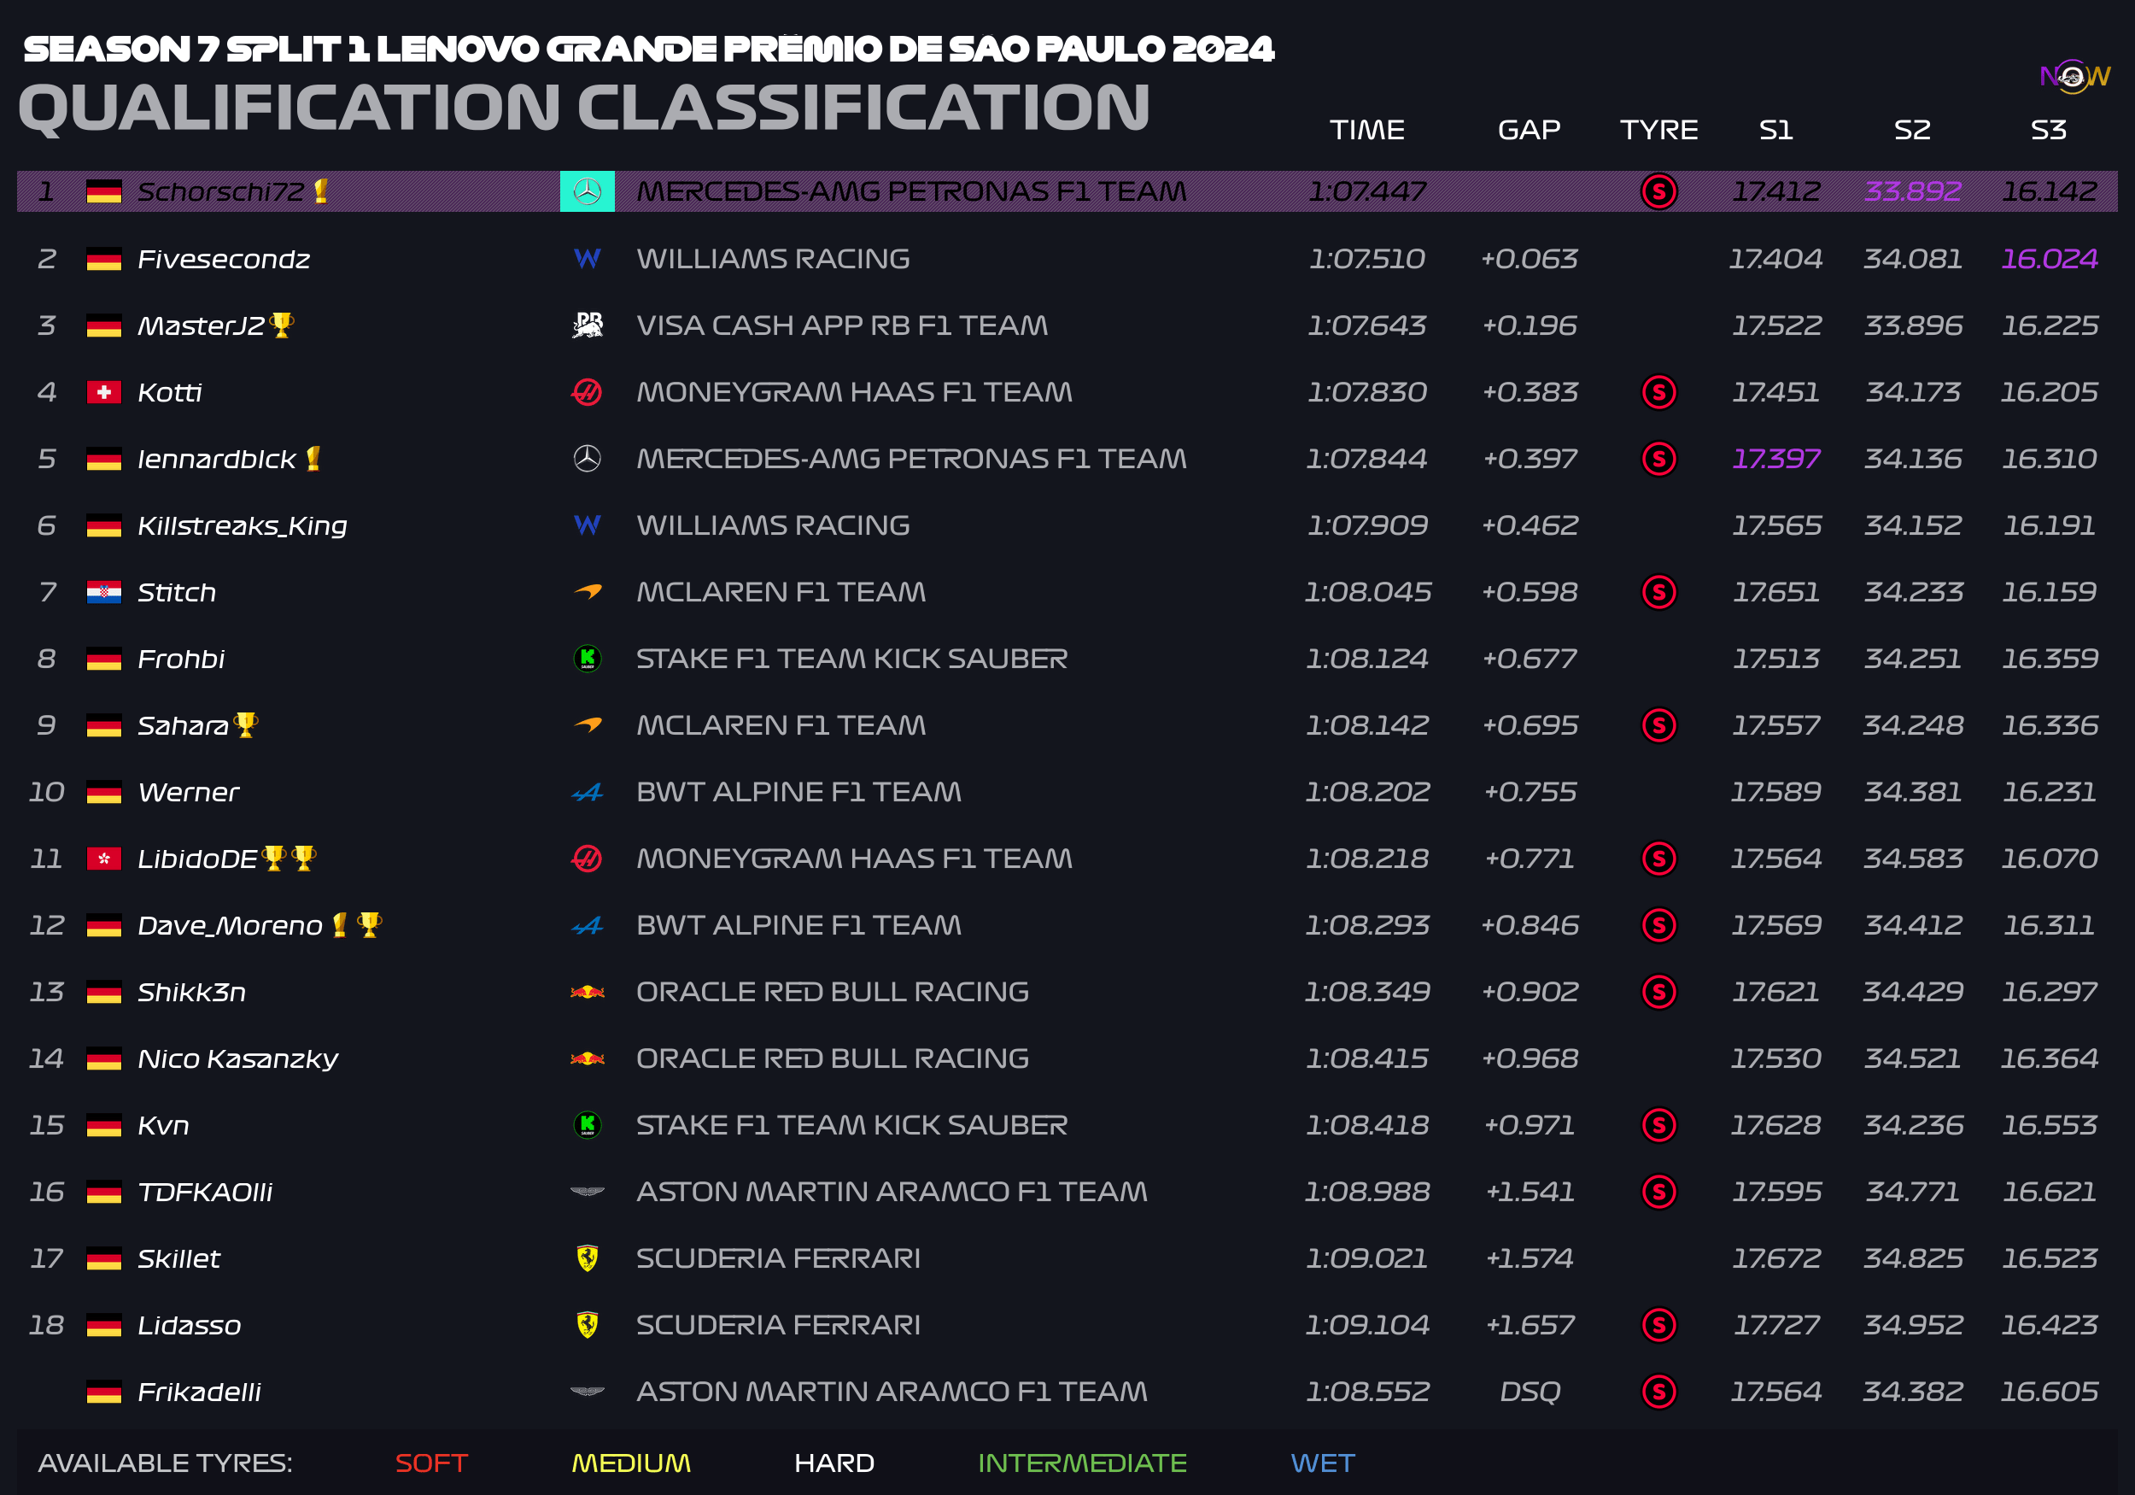The image size is (2135, 1495).
Task: Click the soft tyre icon in Frikadelli's row
Action: click(1659, 1392)
